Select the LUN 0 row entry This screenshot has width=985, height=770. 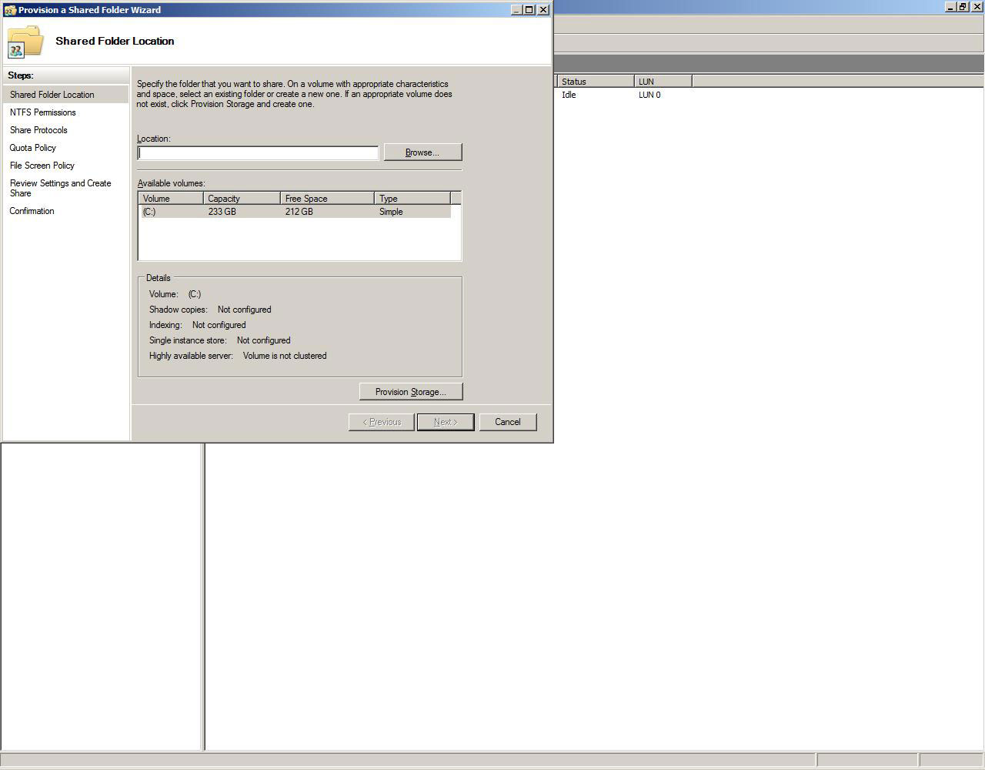click(x=649, y=95)
